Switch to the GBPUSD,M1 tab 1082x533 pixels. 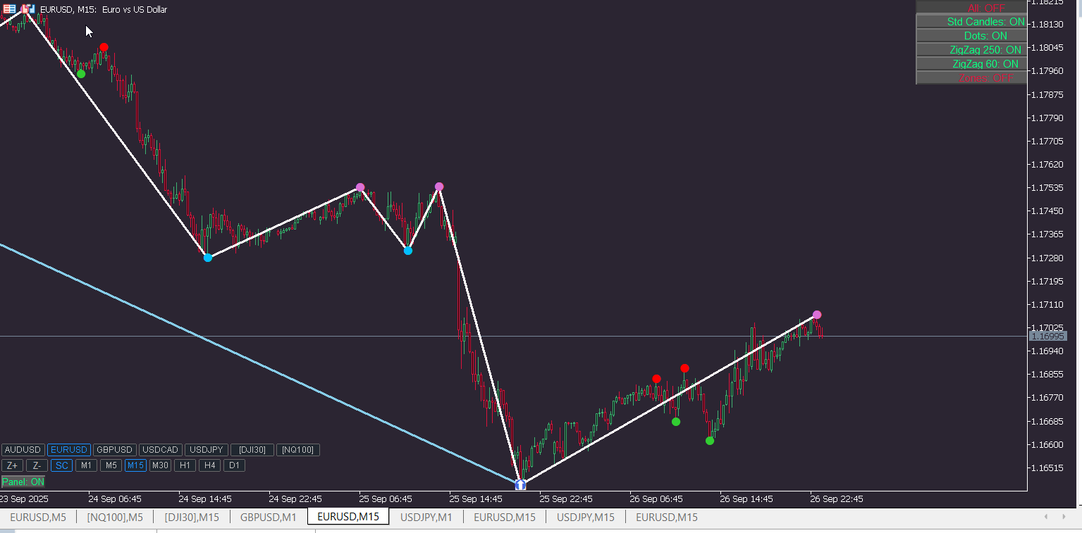pos(269,518)
